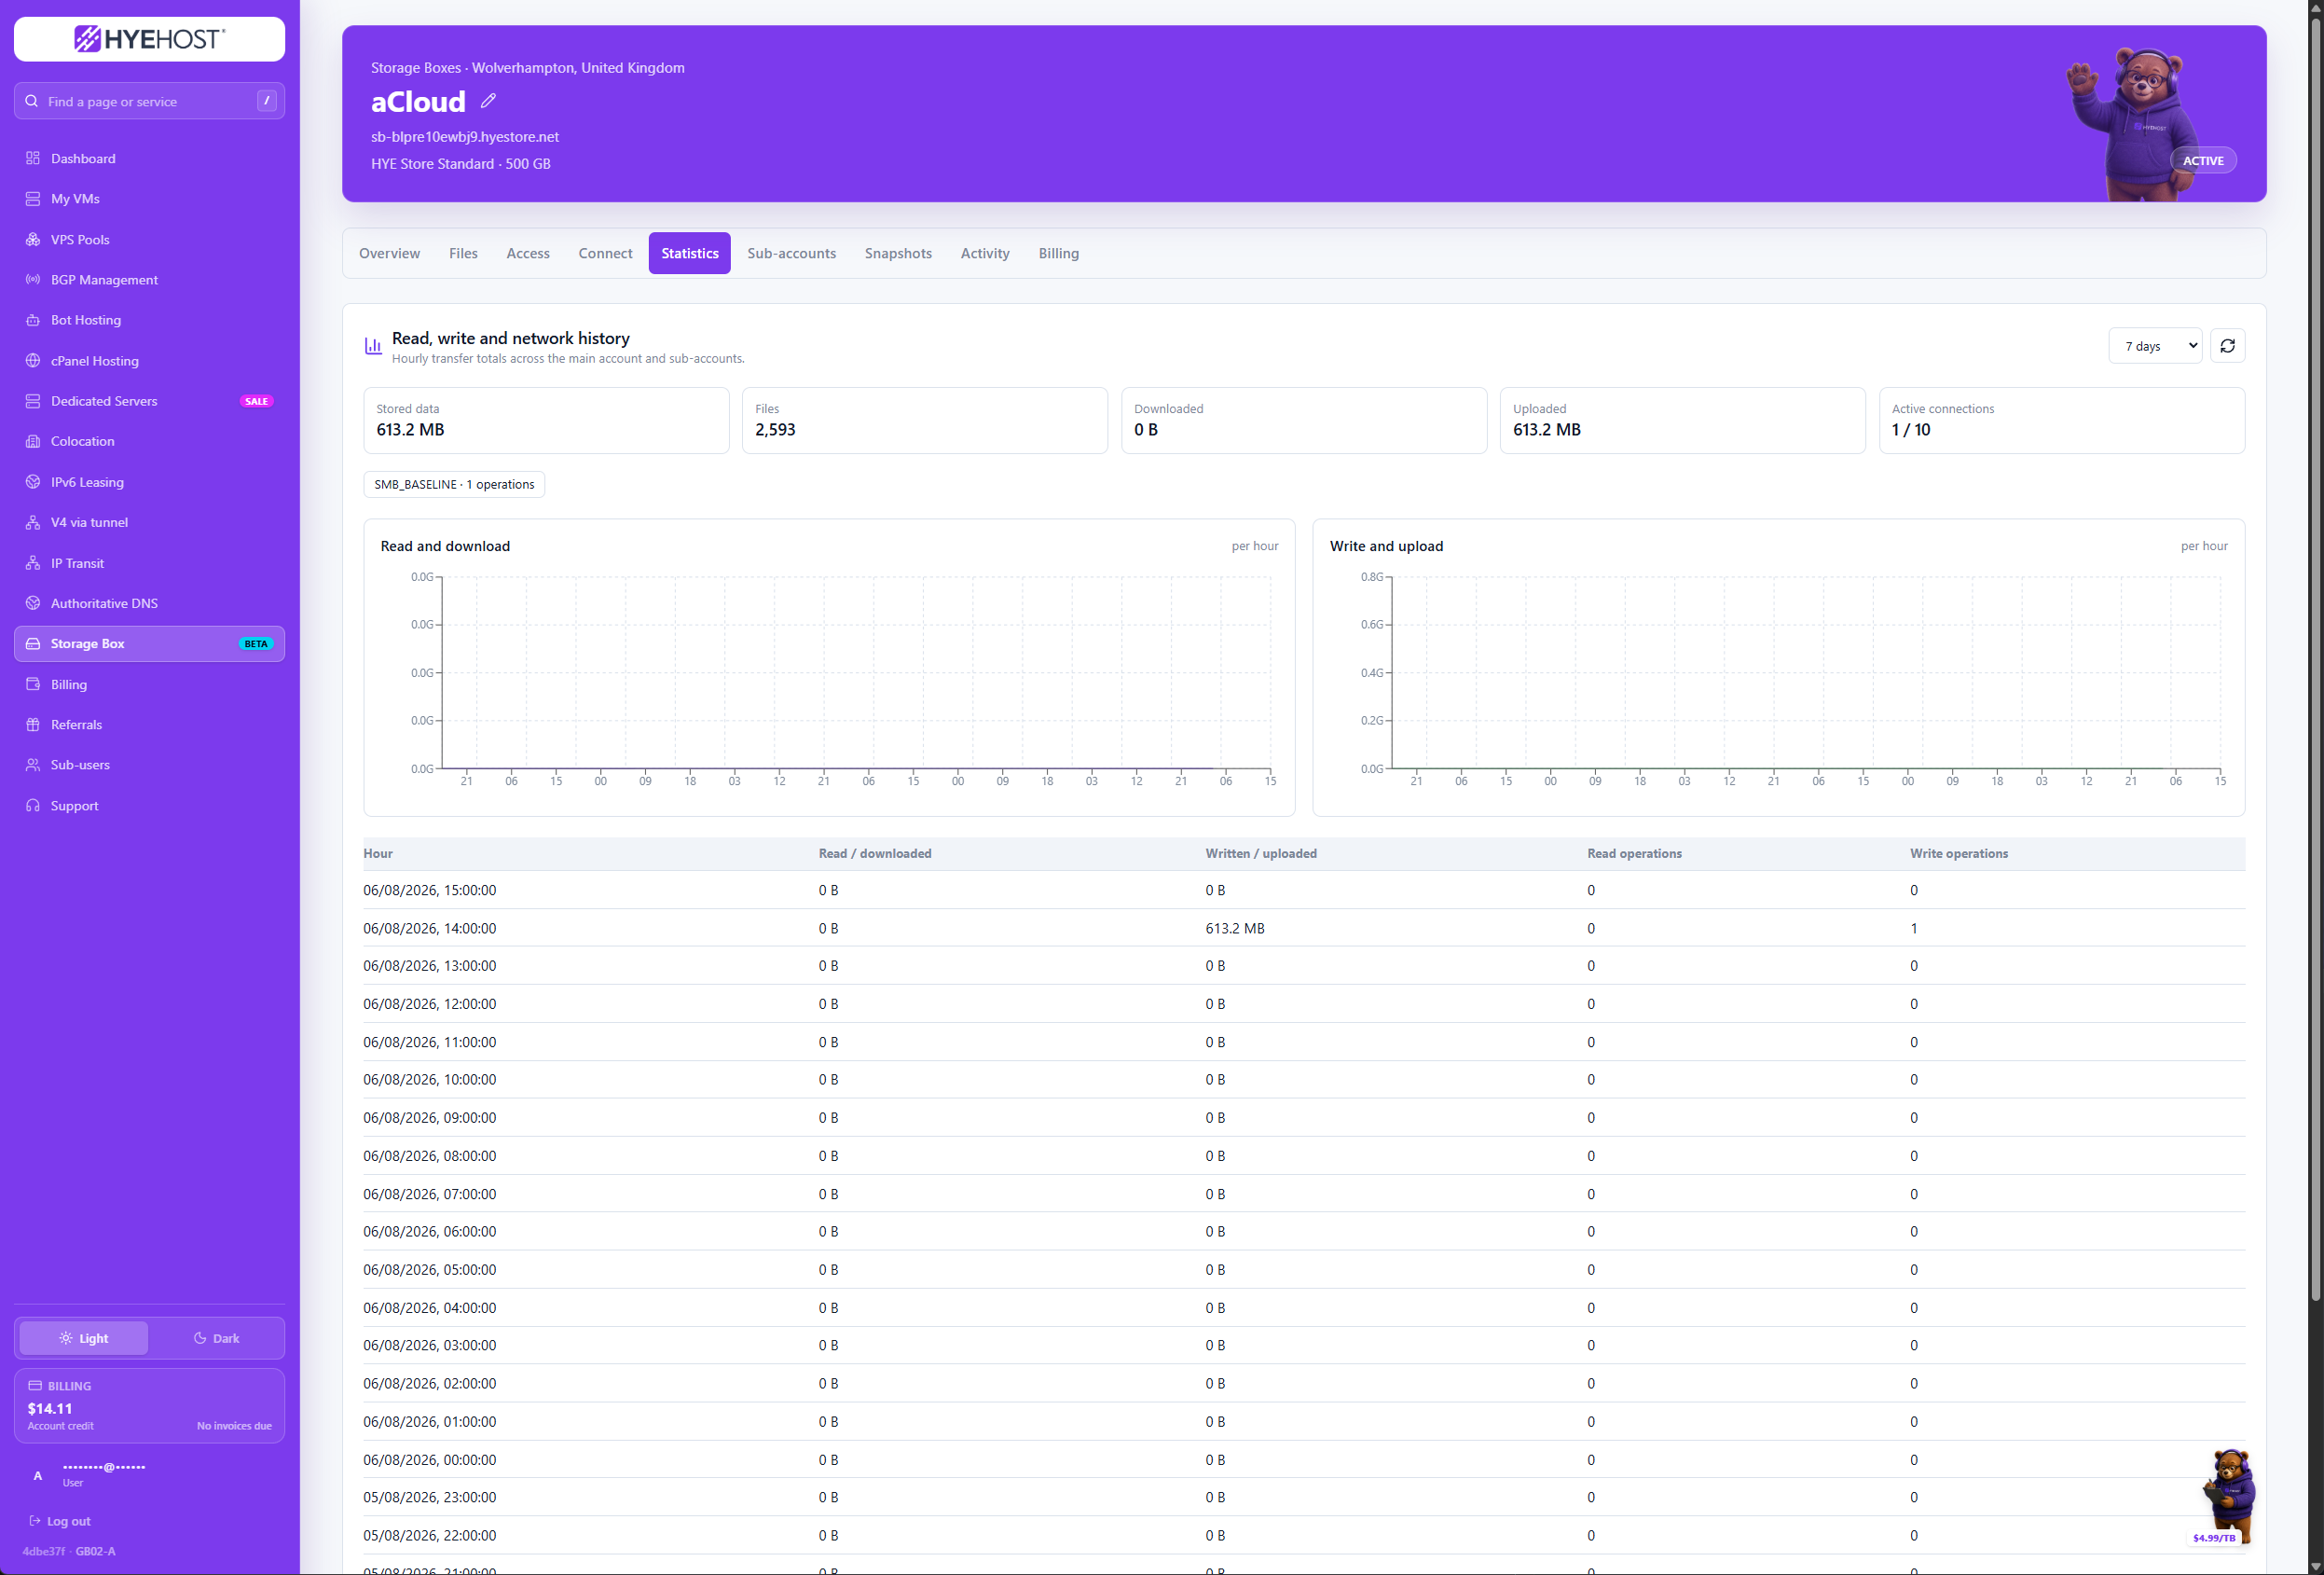Click the BETA badge on Storage Box

coord(256,644)
